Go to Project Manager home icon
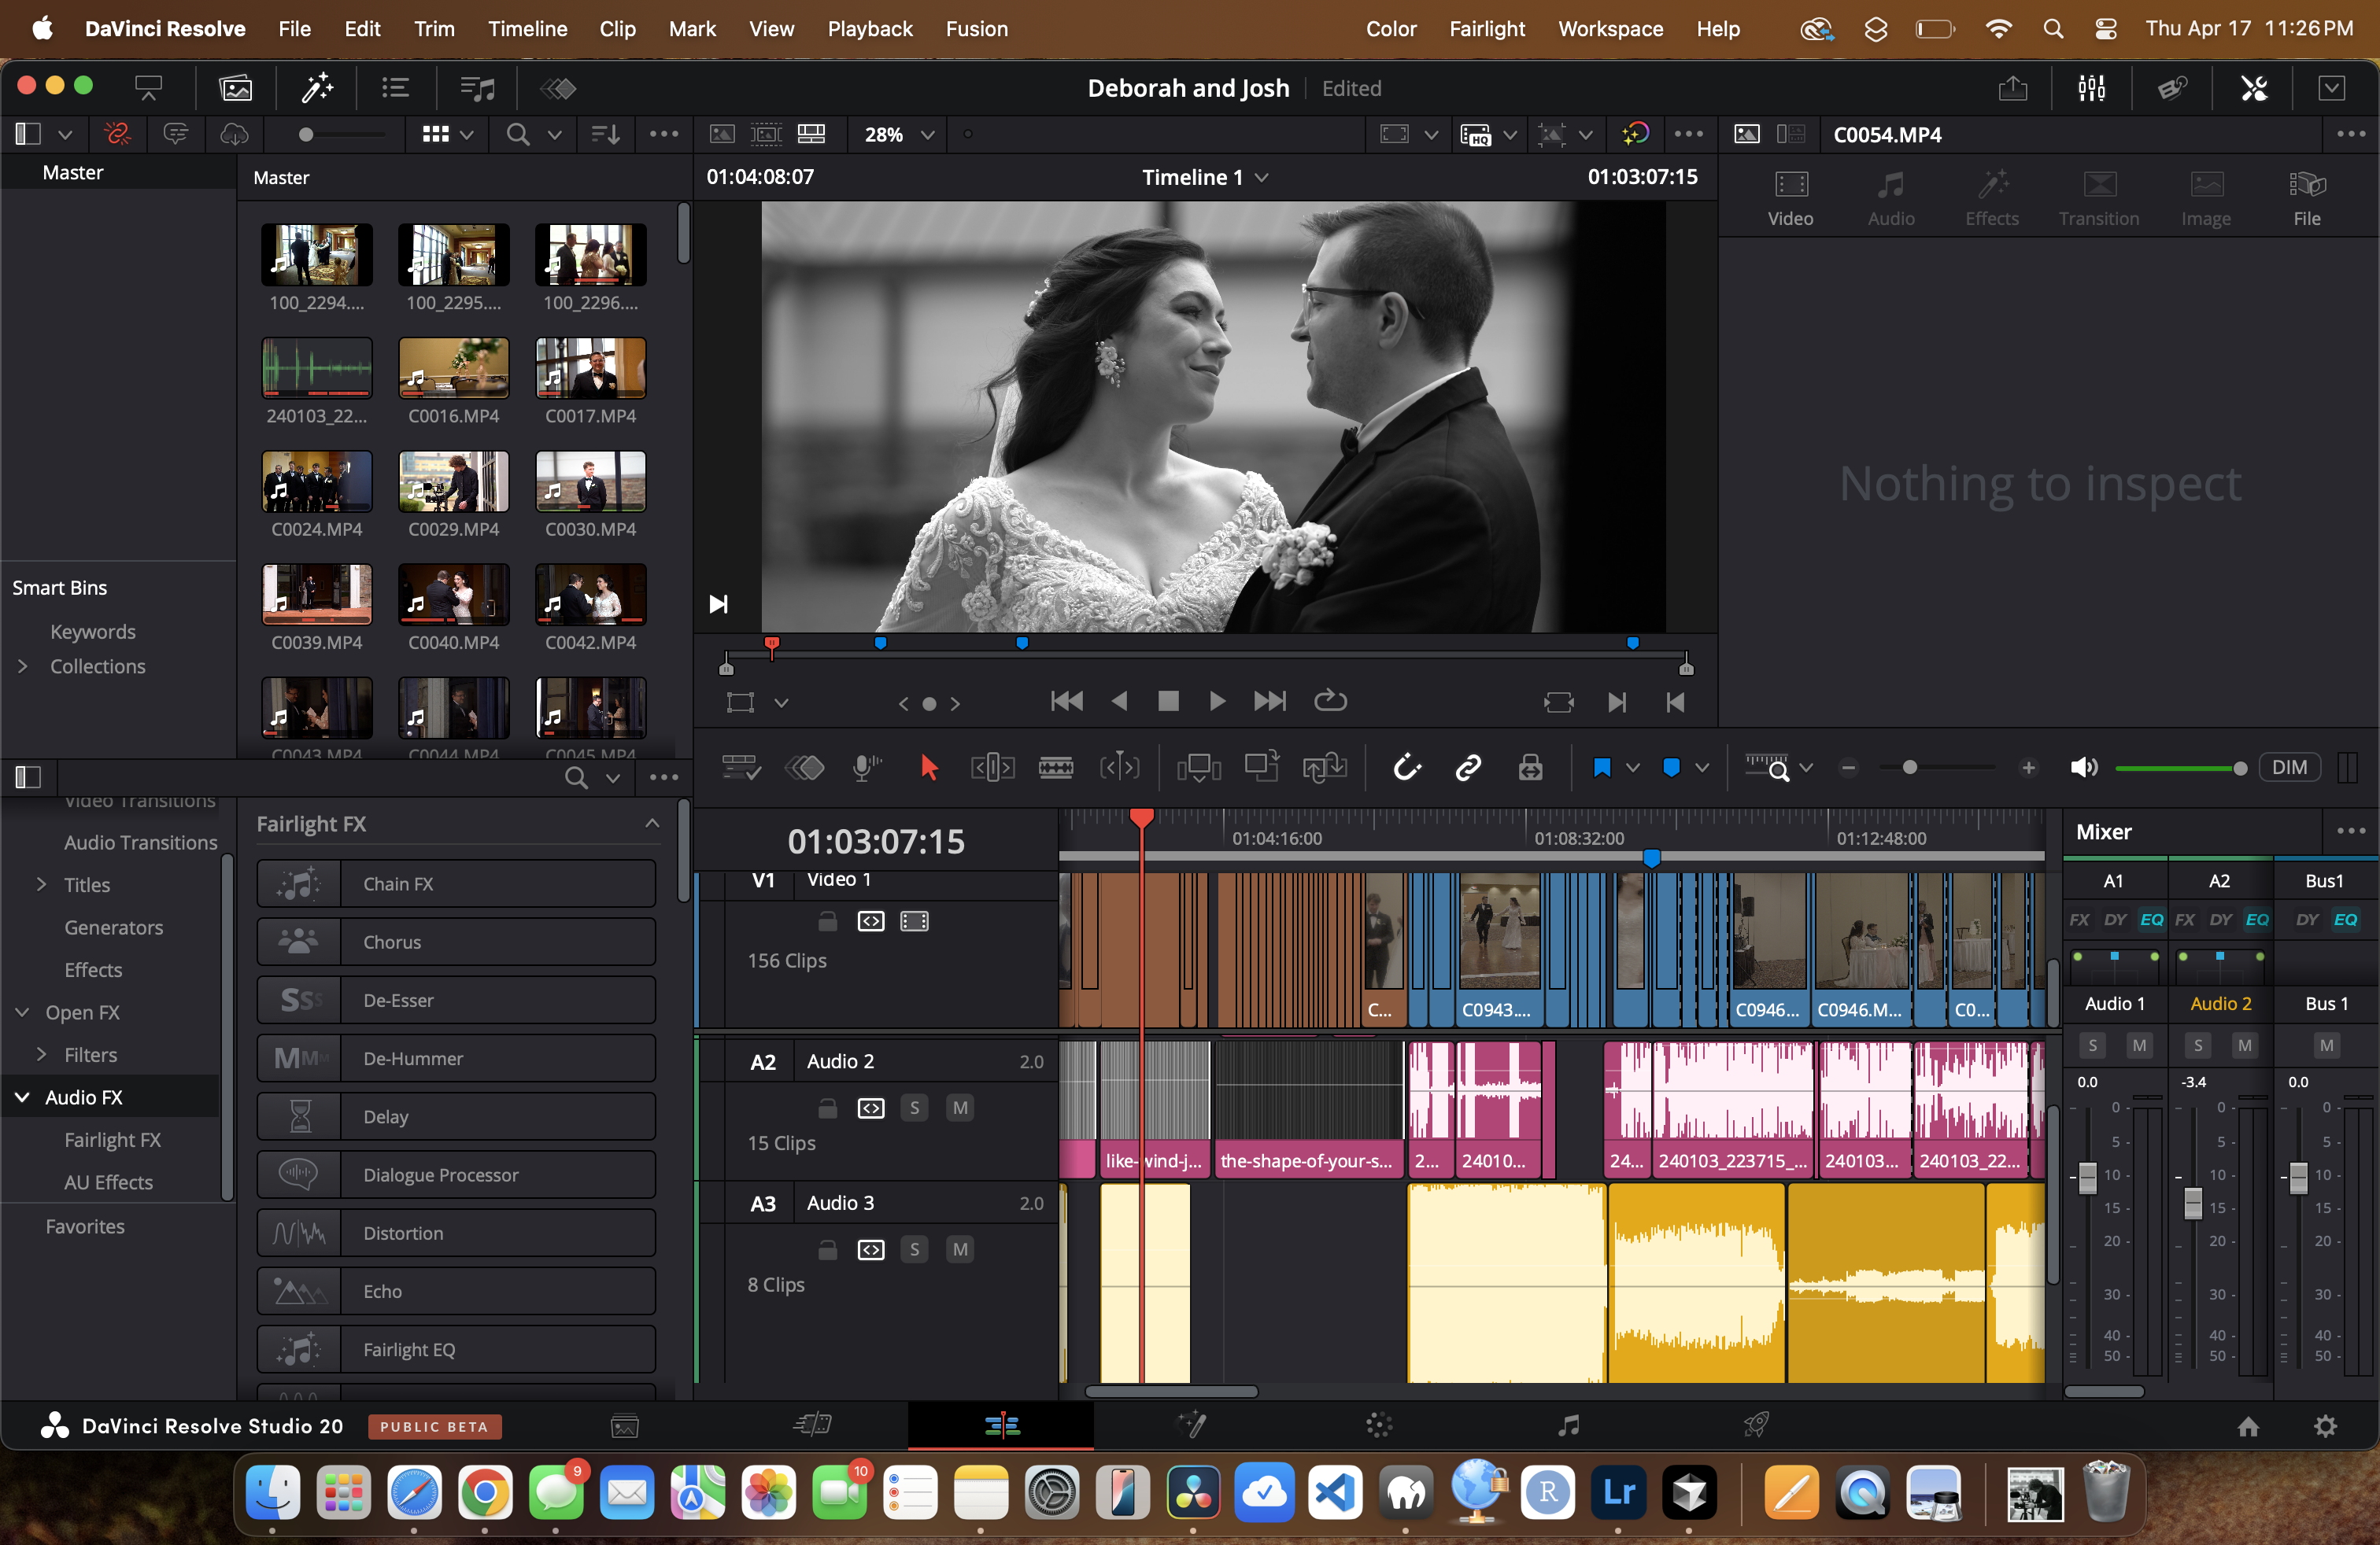2380x1545 pixels. pyautogui.click(x=2248, y=1426)
